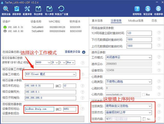Click help icon beside 设备工作模式
Image resolution: width=164 pixels, height=124 pixels.
point(83,74)
